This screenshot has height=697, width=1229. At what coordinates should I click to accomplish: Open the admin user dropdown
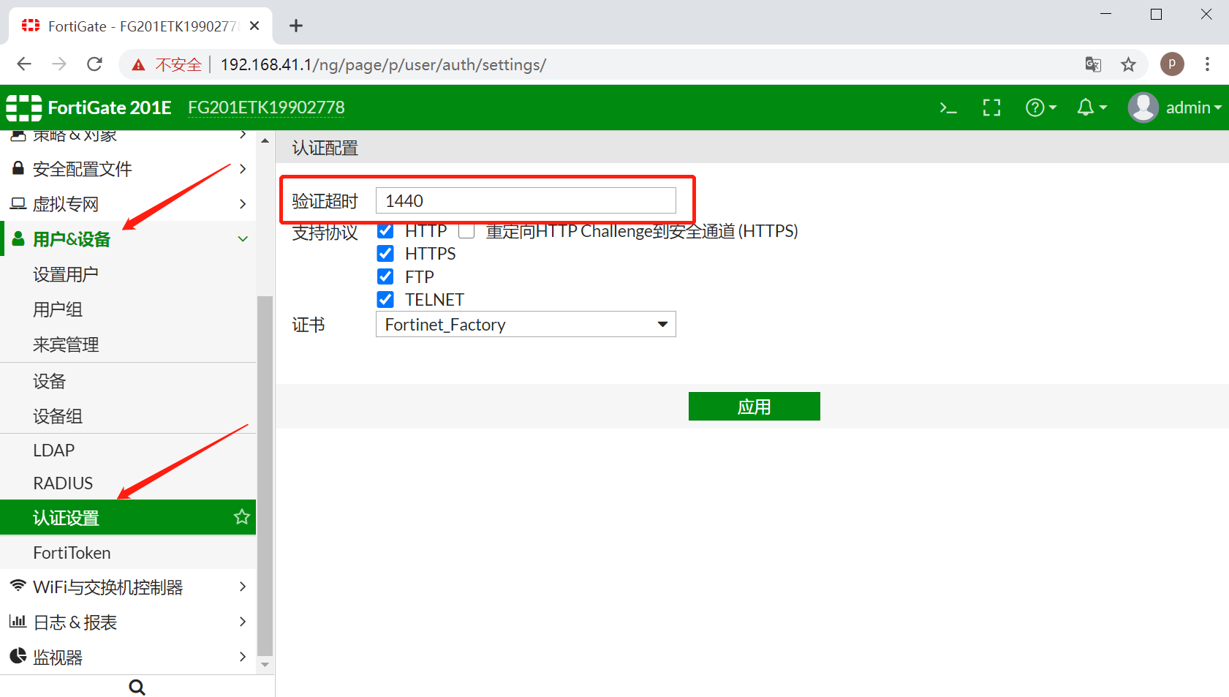tap(1175, 108)
